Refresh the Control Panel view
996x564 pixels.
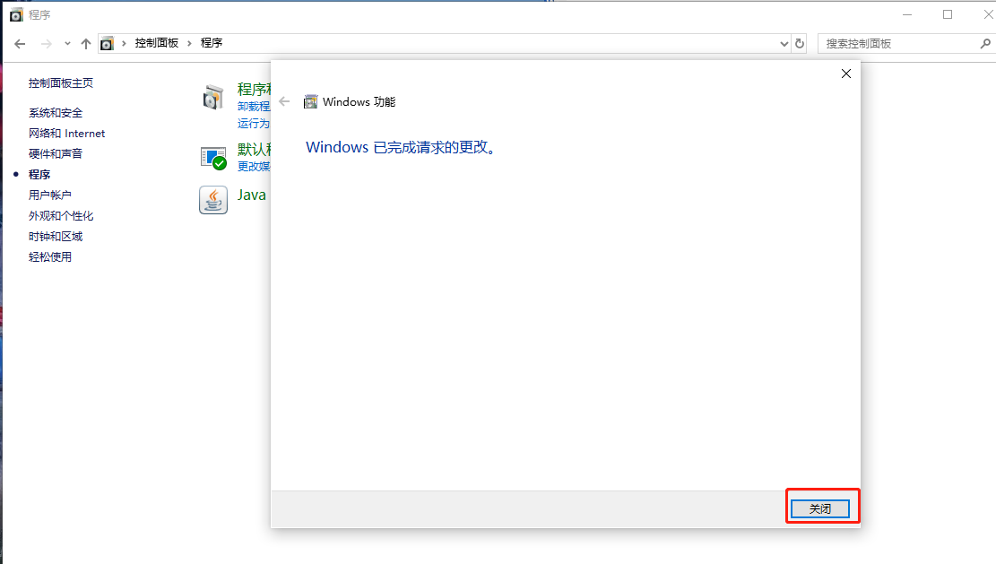800,44
